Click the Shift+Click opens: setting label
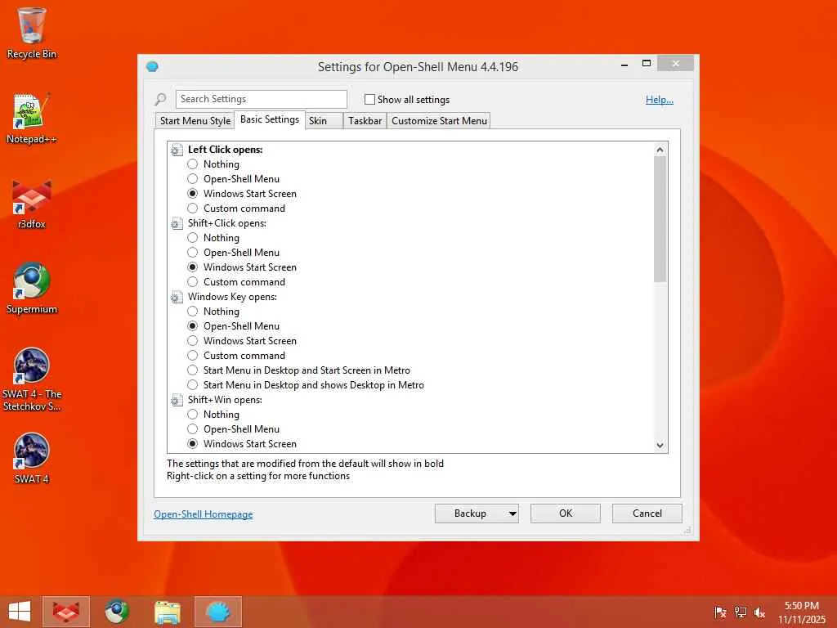Image resolution: width=837 pixels, height=628 pixels. click(227, 223)
